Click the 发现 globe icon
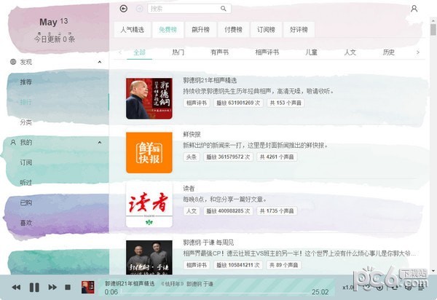 click(13, 62)
